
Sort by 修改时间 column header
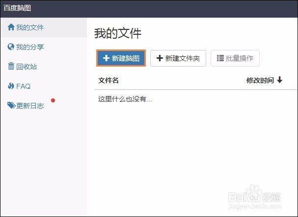[260, 80]
